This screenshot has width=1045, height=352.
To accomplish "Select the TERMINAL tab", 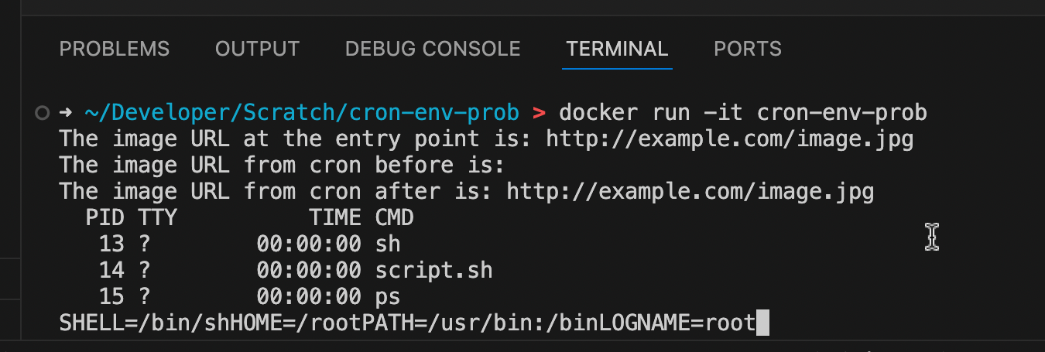I will (x=617, y=50).
